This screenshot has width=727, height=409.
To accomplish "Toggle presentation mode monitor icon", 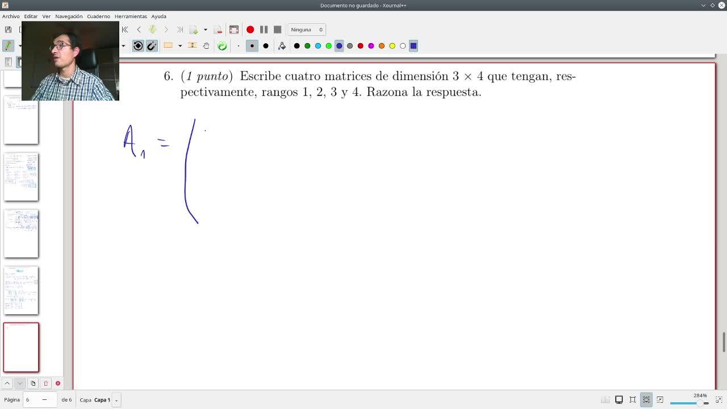I will pos(619,400).
